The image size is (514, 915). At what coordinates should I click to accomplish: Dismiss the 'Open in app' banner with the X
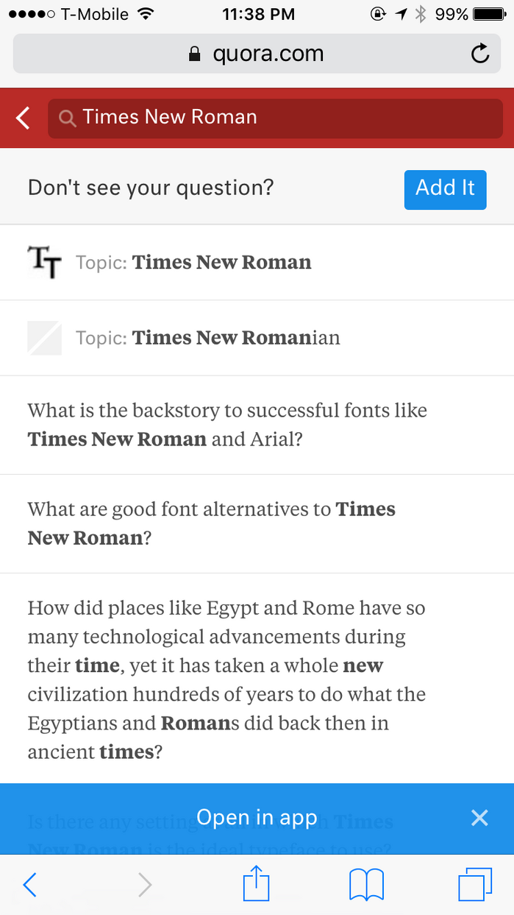pyautogui.click(x=479, y=818)
